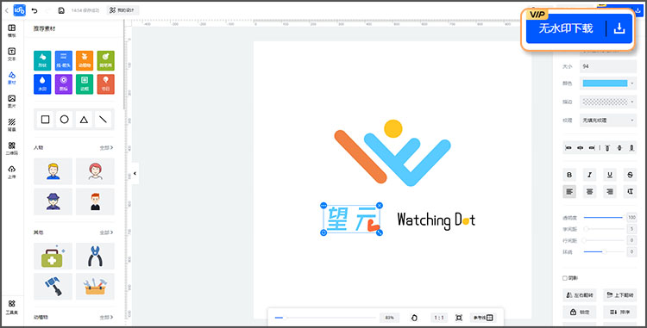The height and width of the screenshot is (328, 647).
Task: Open the 无填充纹理 texture dropdown
Action: (608, 121)
